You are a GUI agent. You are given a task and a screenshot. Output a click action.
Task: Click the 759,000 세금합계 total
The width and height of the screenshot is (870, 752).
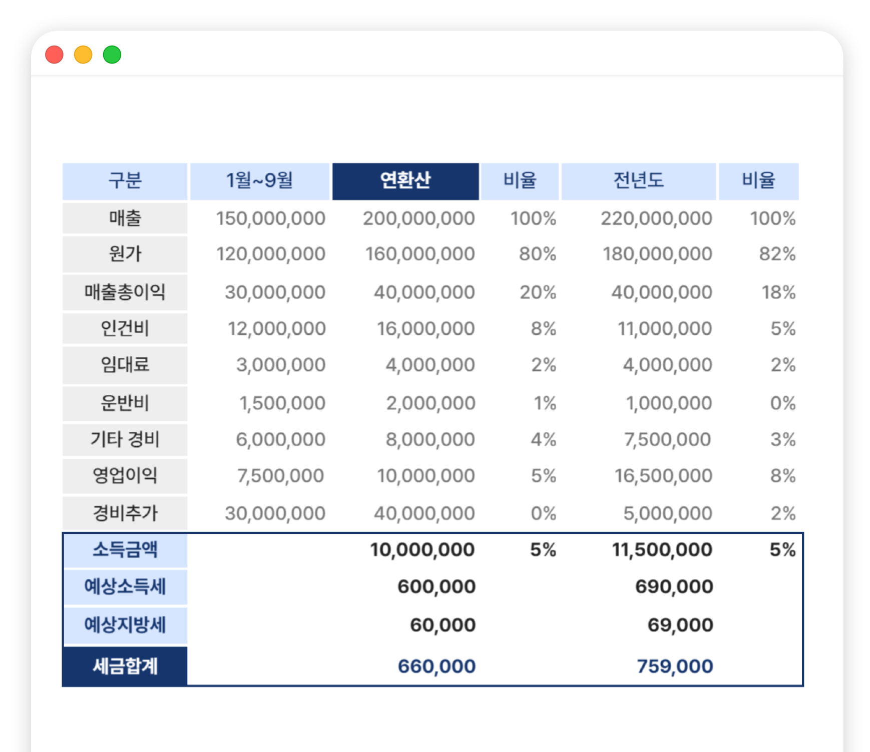pyautogui.click(x=675, y=666)
